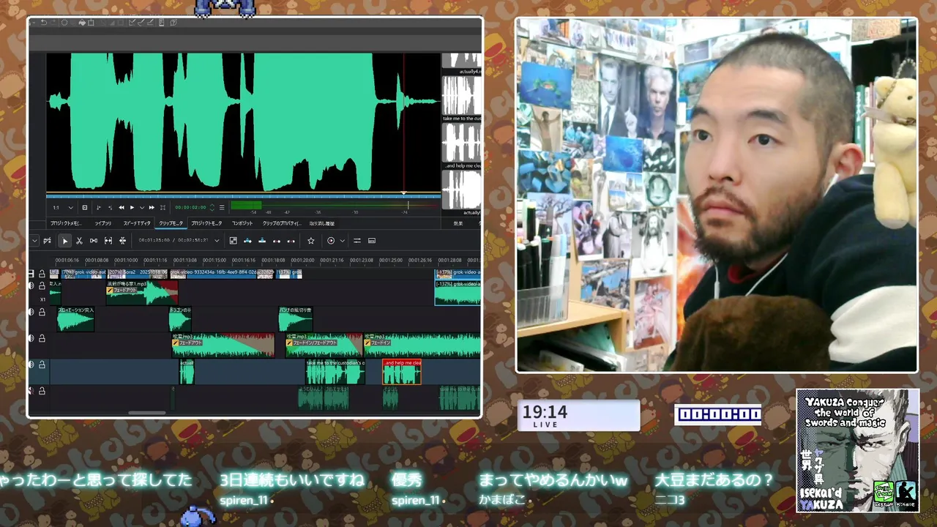Toggle the track compositing icon left of arrow tool
The image size is (937, 527).
coord(47,241)
